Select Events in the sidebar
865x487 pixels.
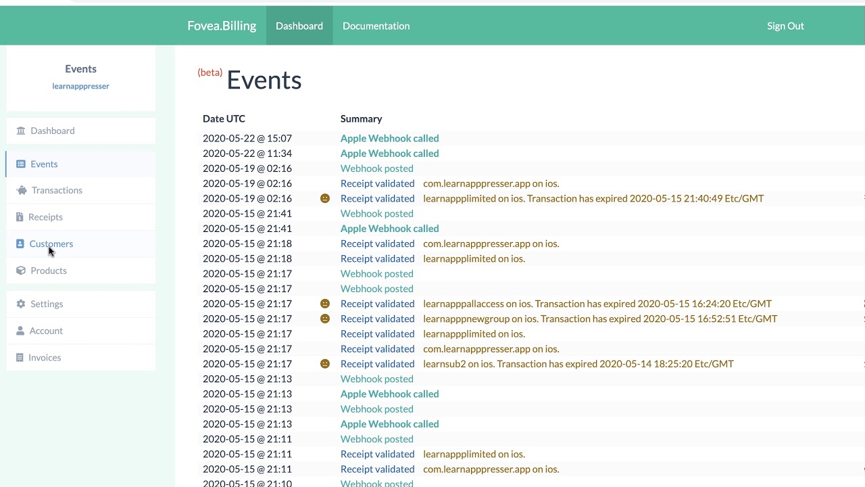80,164
